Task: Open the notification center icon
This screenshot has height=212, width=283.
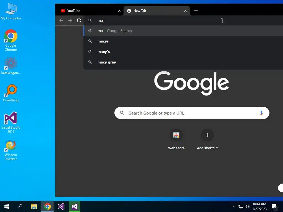Action: pyautogui.click(x=274, y=206)
